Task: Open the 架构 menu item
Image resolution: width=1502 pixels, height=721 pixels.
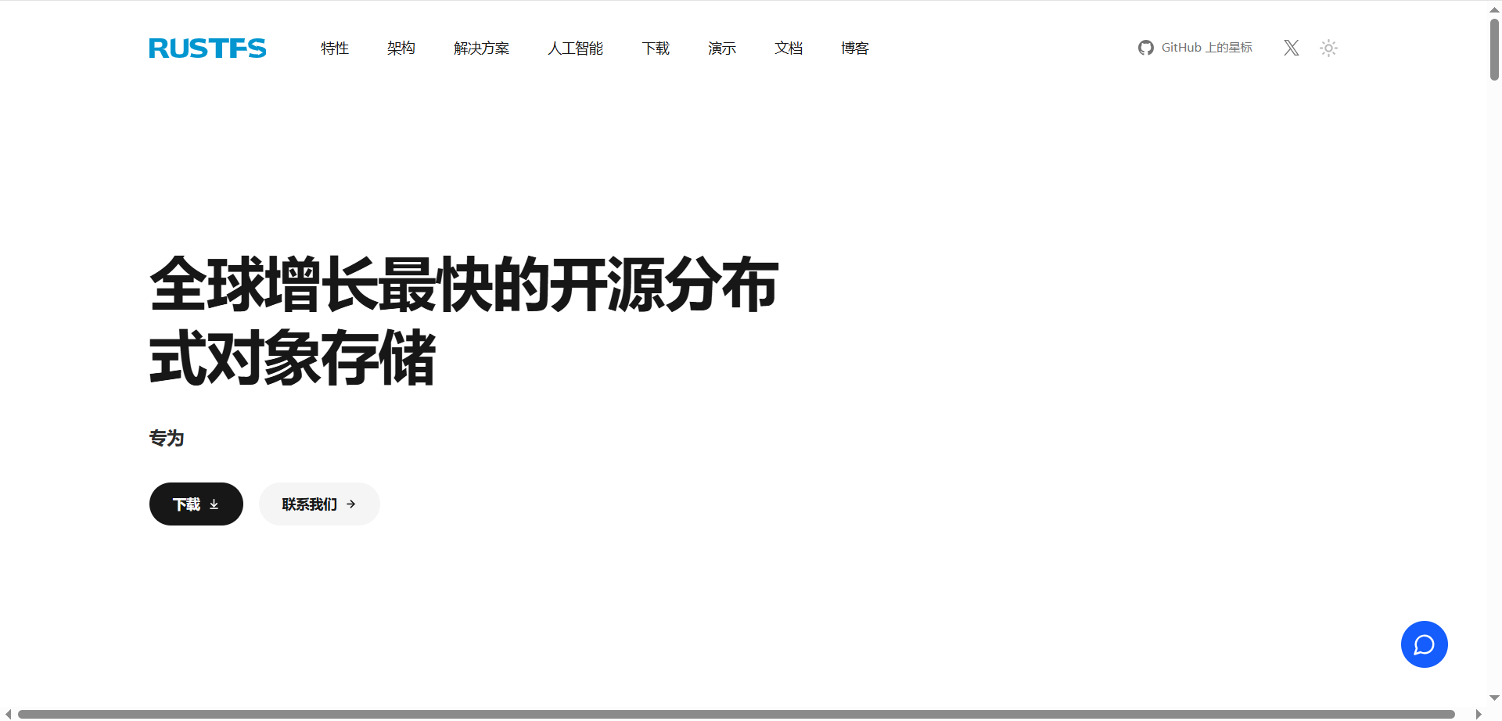Action: [401, 48]
